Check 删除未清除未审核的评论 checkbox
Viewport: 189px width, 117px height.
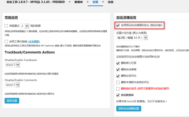pos(118,82)
